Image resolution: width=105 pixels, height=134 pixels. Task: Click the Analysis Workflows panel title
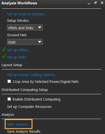[x=19, y=3]
